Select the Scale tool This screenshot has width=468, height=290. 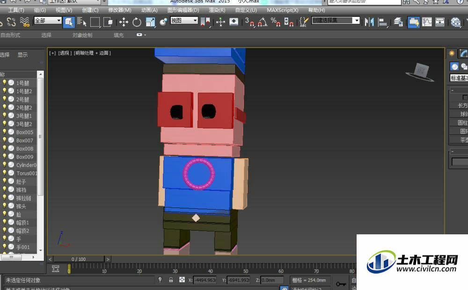150,22
